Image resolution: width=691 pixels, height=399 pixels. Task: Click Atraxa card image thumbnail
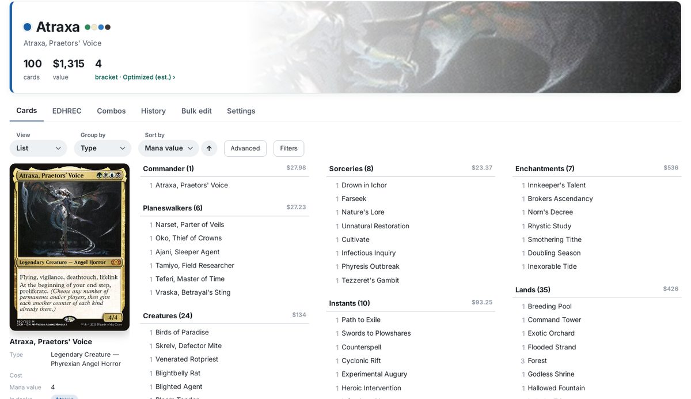click(x=70, y=247)
